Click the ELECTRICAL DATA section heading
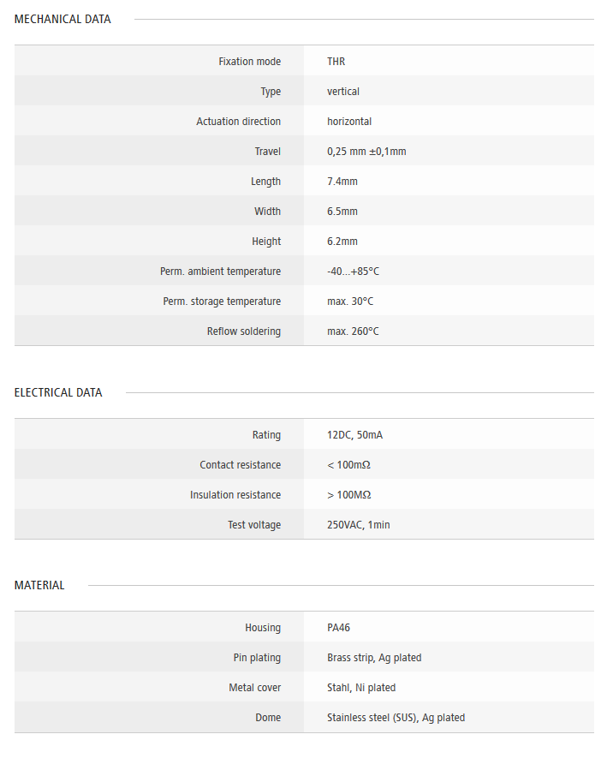The height and width of the screenshot is (782, 613). pos(58,392)
